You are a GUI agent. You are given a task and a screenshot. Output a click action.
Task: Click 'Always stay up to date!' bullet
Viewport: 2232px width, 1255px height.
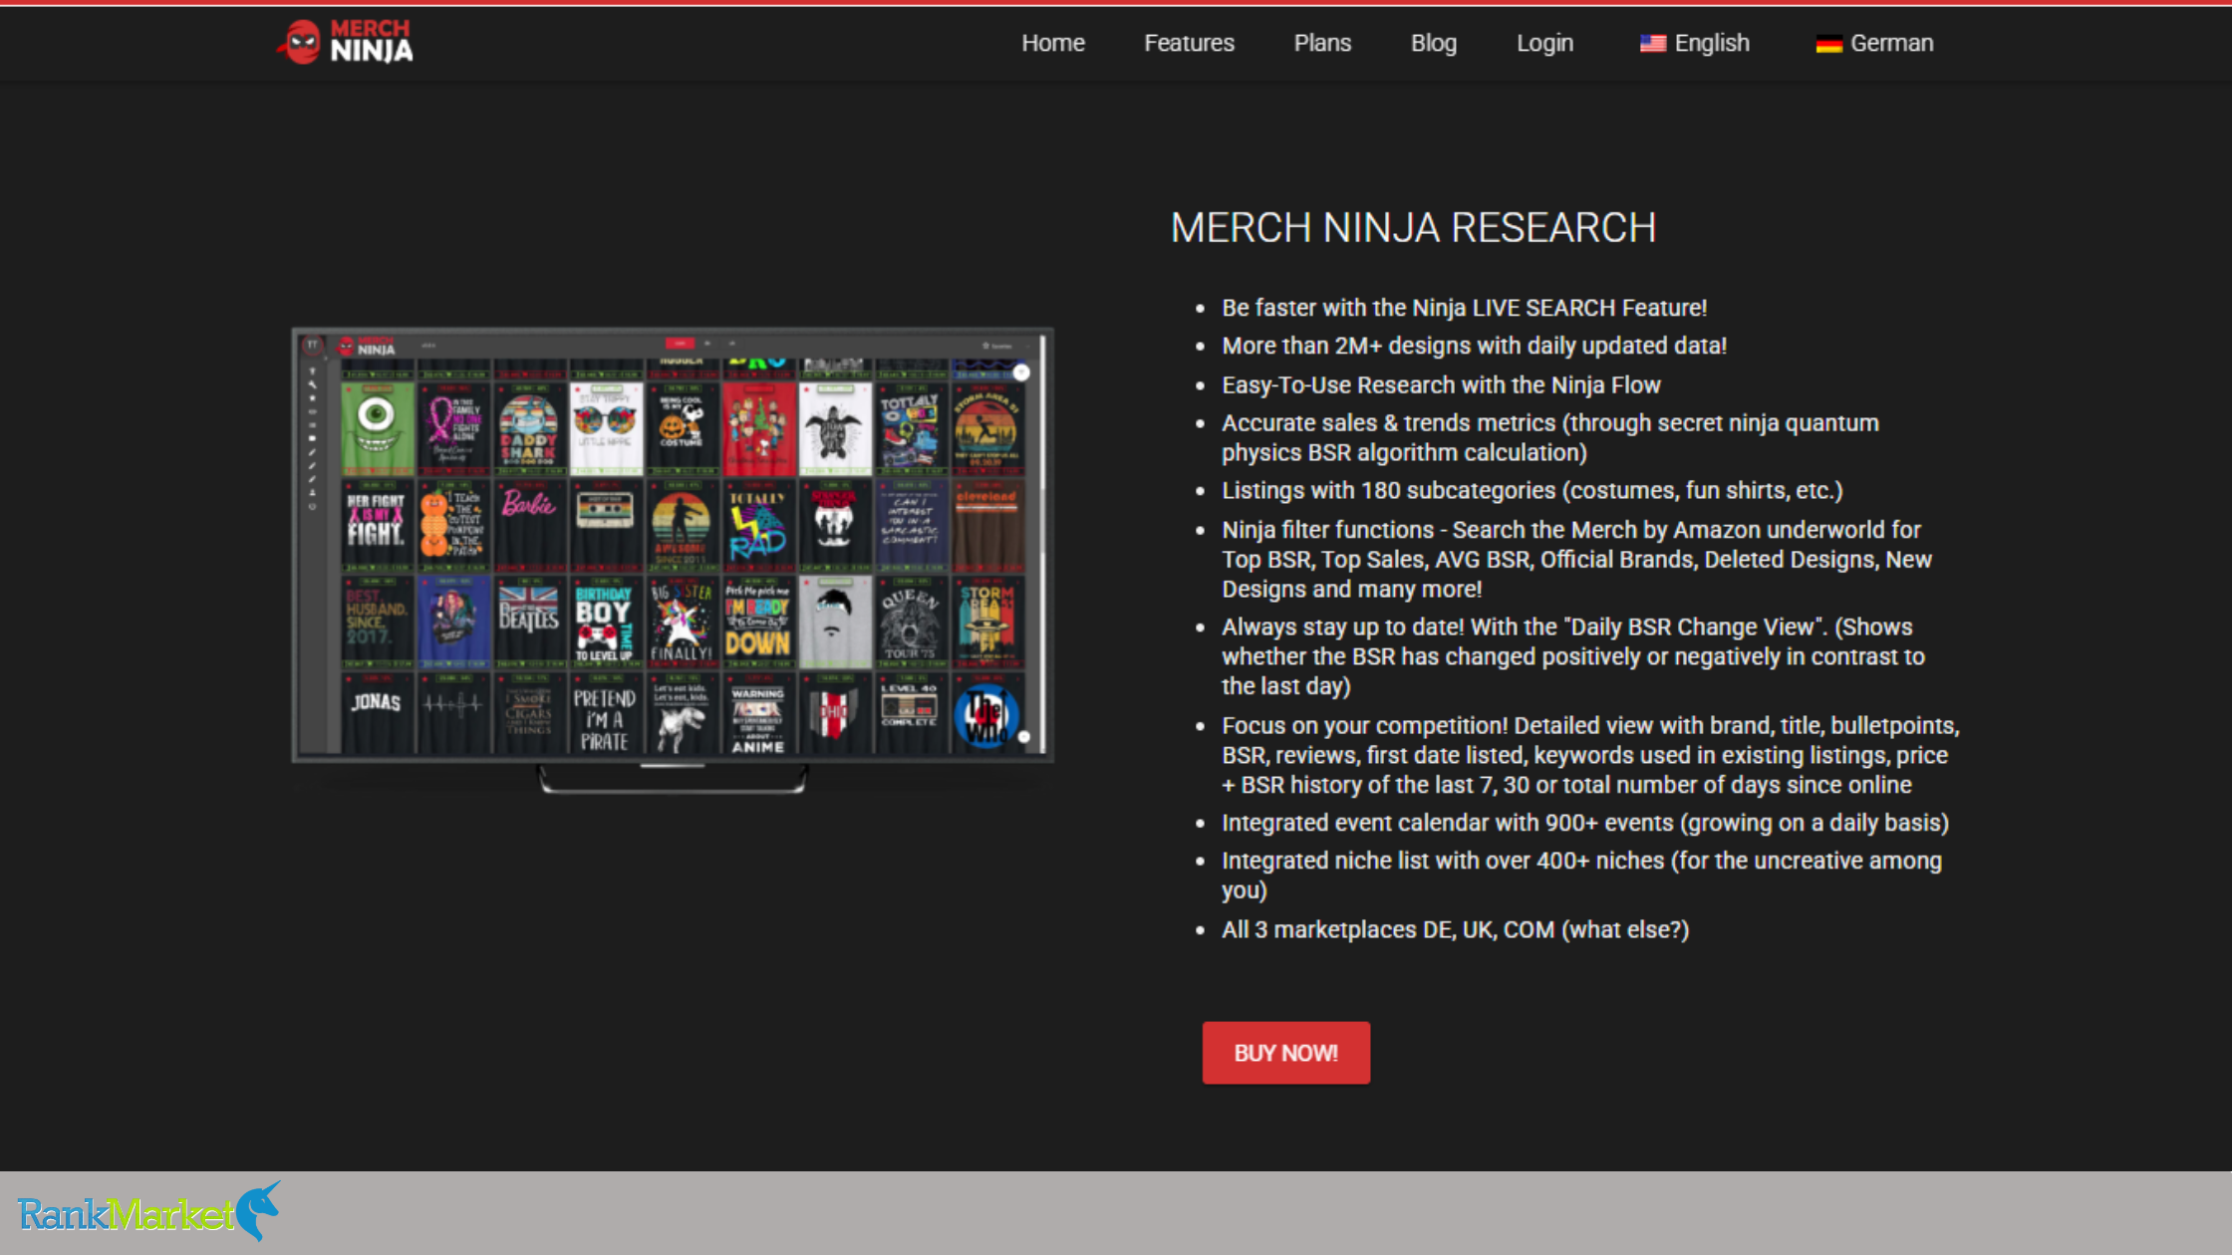click(1573, 656)
